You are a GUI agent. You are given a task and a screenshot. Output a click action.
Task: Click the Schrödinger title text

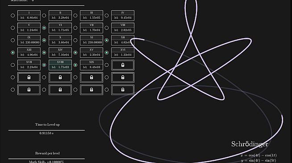(250, 144)
